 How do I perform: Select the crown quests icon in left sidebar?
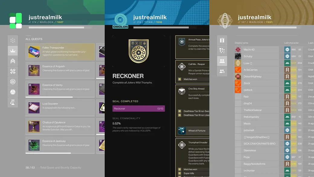(x=13, y=51)
